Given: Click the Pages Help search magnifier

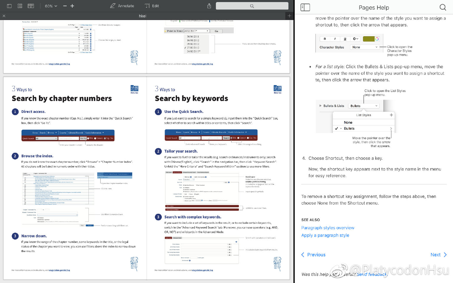Looking at the screenshot, I should pos(443,7).
